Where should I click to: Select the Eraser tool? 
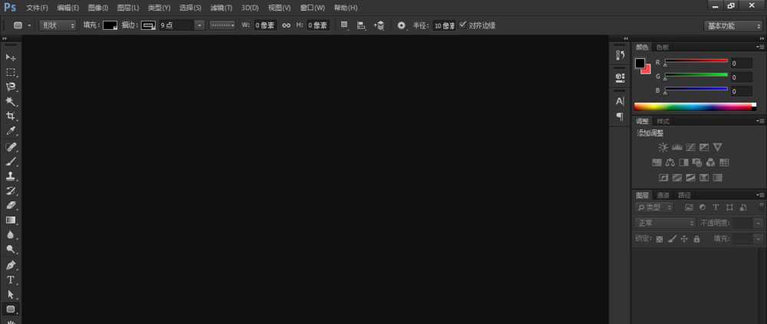pyautogui.click(x=11, y=205)
